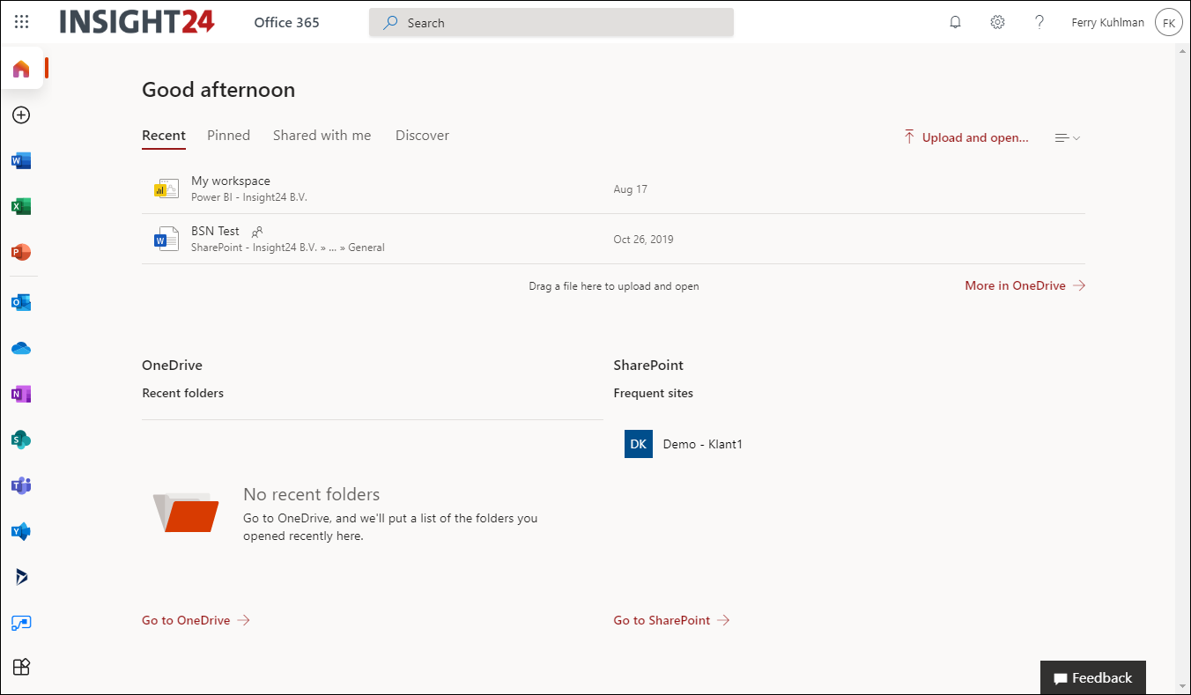Open Power Automate icon in sidebar
1191x695 pixels.
click(x=22, y=623)
